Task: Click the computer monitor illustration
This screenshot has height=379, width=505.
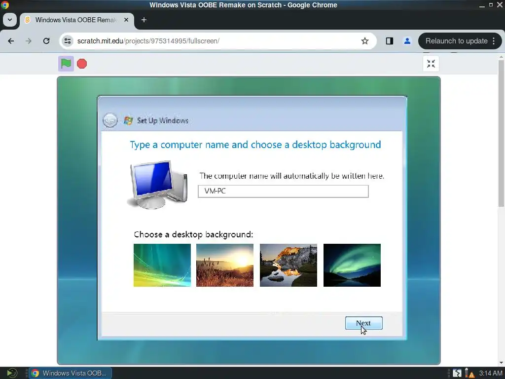Action: tap(158, 185)
